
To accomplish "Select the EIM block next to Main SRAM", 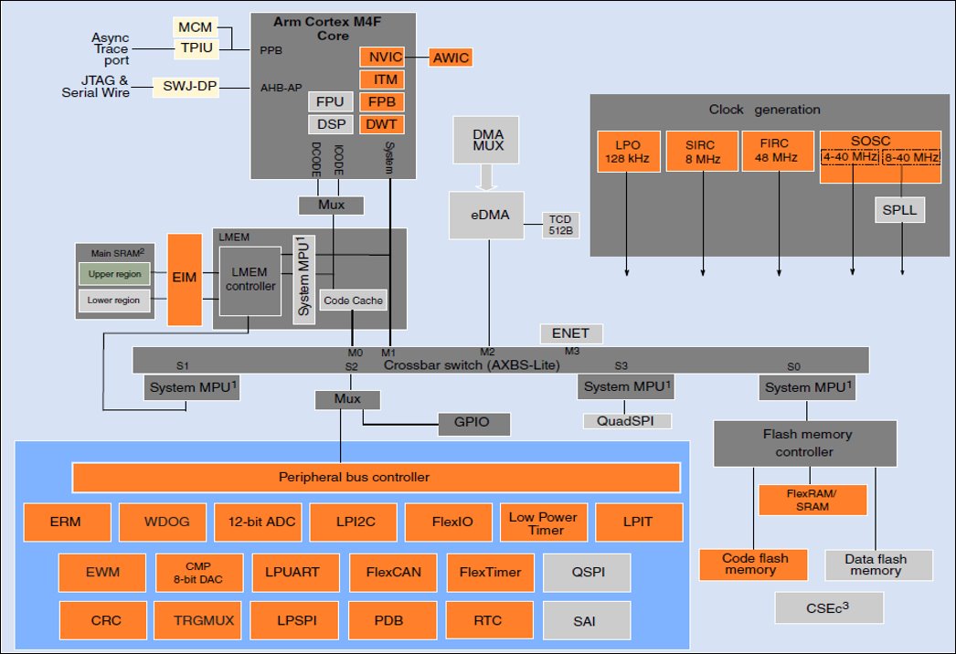I will click(186, 280).
